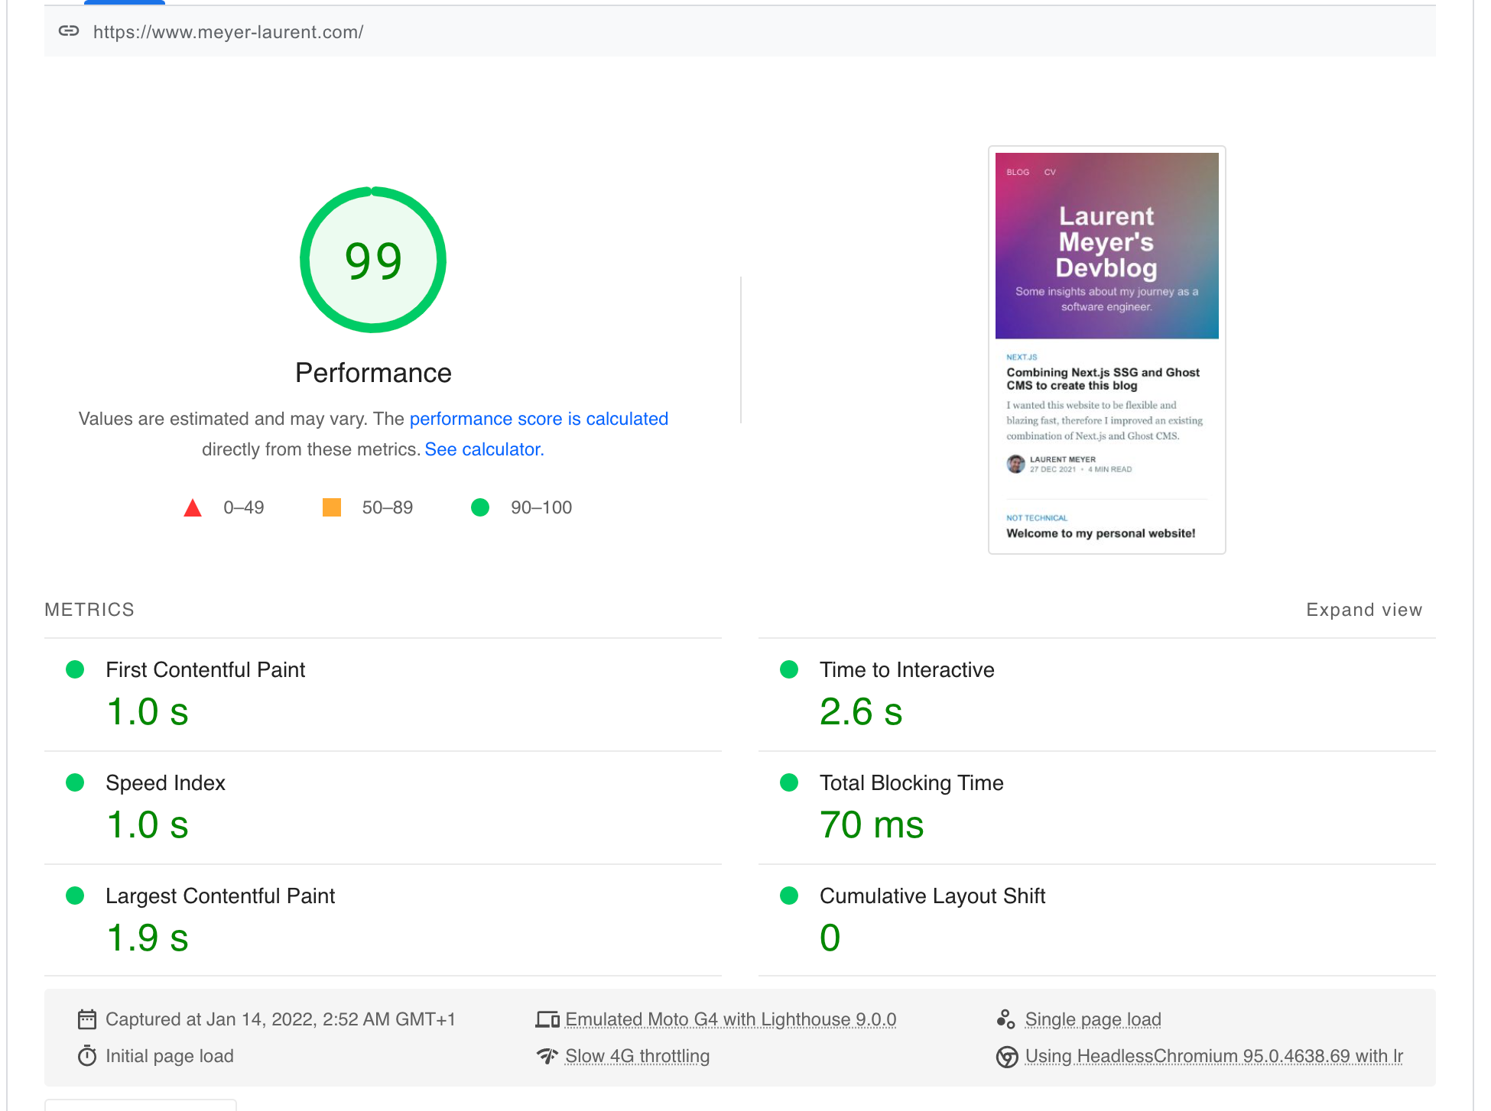Image resolution: width=1491 pixels, height=1111 pixels.
Task: Open the 'performance score is calculated' link
Action: [x=539, y=419]
